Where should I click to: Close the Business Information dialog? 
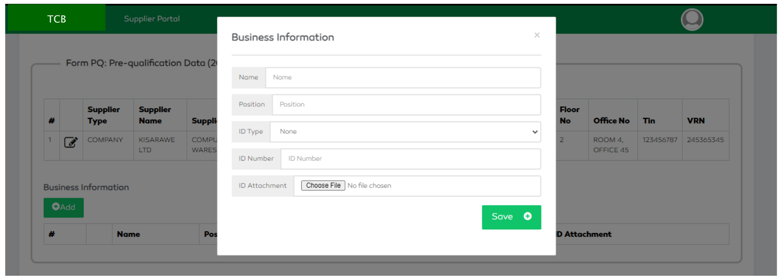pyautogui.click(x=537, y=35)
